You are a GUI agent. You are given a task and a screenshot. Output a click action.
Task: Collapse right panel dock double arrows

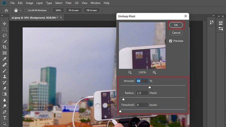pos(219,16)
